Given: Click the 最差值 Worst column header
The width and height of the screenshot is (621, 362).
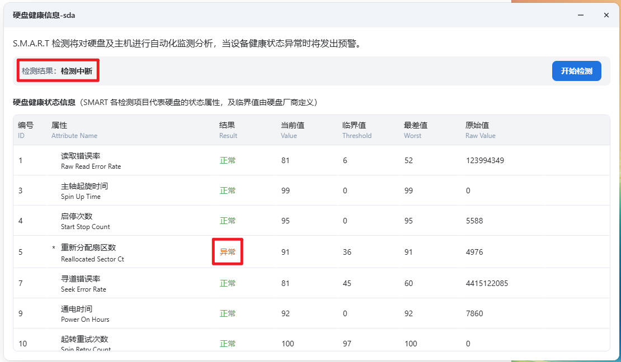Looking at the screenshot, I should click(415, 130).
